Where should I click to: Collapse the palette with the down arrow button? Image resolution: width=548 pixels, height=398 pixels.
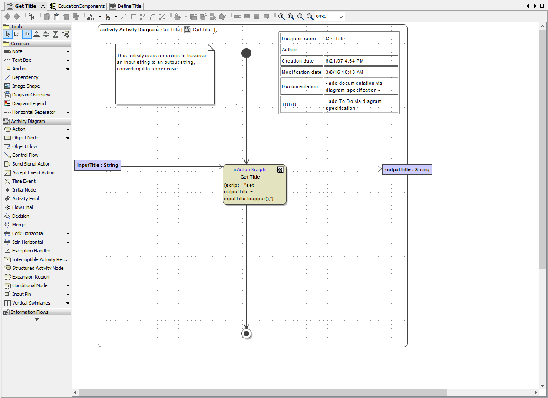36,318
